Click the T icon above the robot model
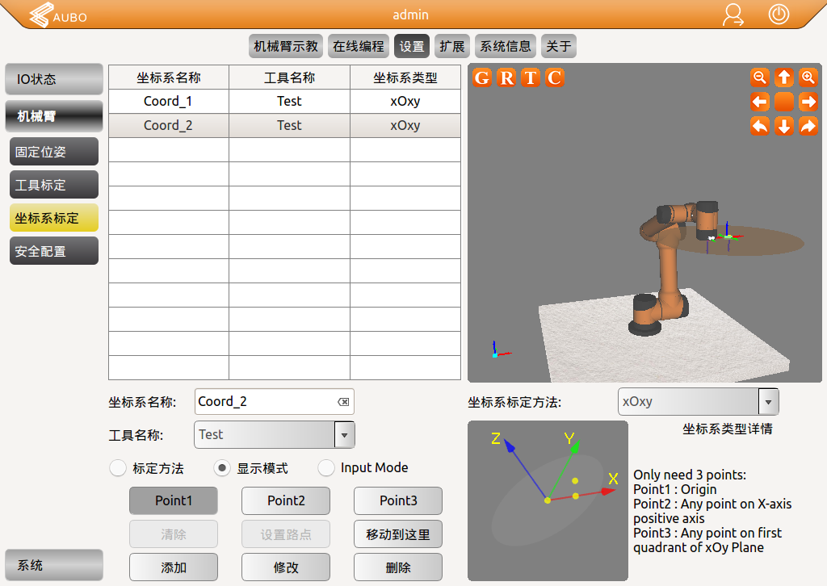 [x=531, y=77]
